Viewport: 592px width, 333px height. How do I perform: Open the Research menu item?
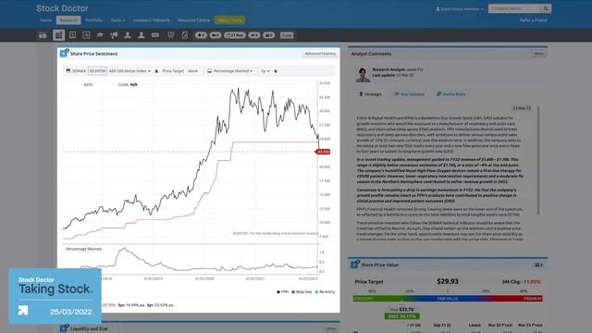click(68, 20)
